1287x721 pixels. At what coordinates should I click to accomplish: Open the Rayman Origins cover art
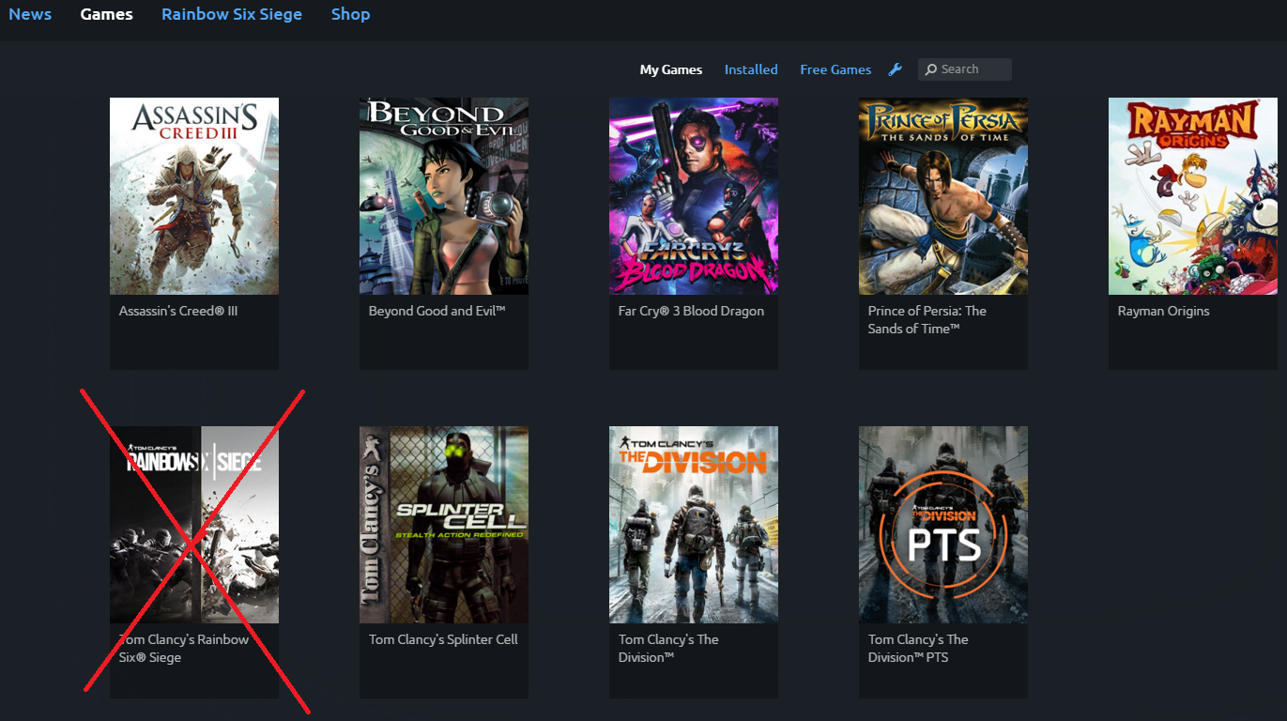1193,196
